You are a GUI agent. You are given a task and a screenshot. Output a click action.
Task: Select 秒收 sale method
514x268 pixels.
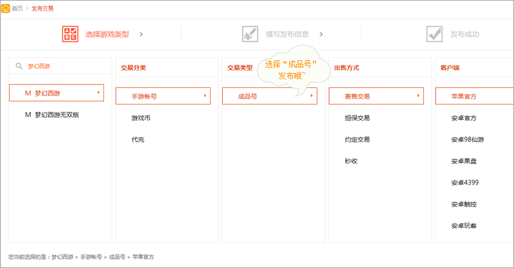(351, 161)
